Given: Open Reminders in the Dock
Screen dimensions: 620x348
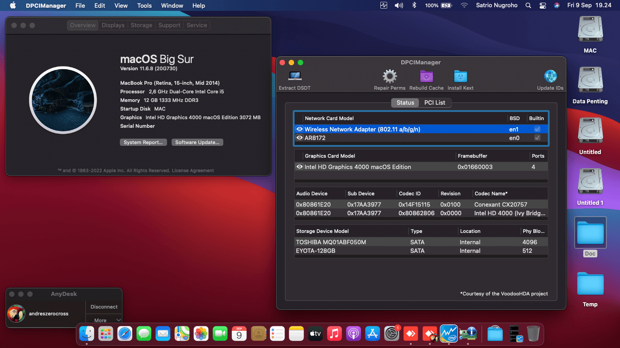Looking at the screenshot, I should pos(277,334).
